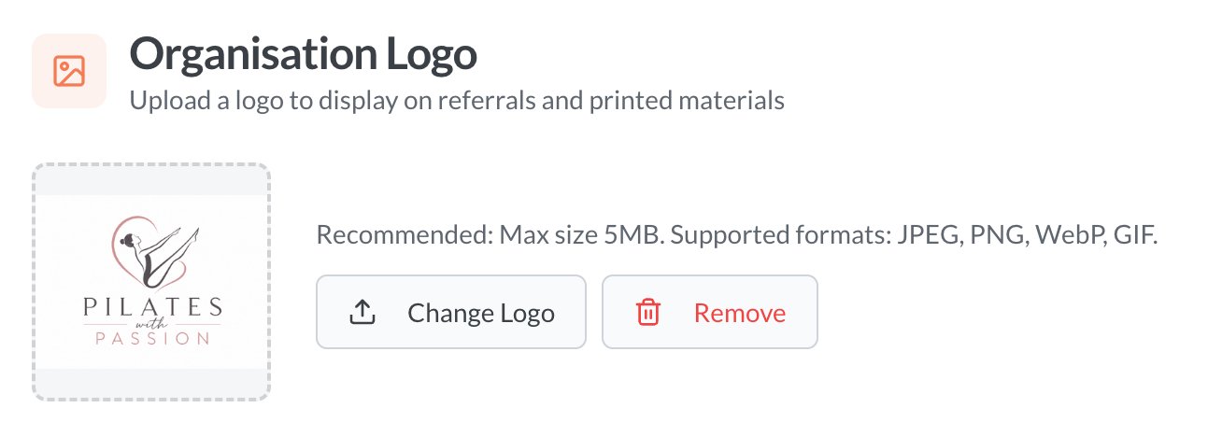Click the upload arrow icon
The image size is (1222, 422).
[x=362, y=313]
